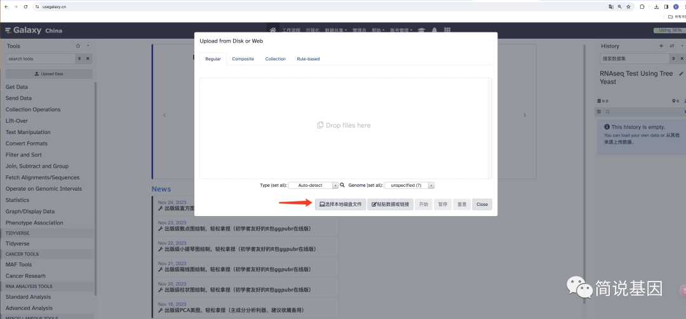Open the Tools panel options caret
The image size is (686, 319).
88,46
